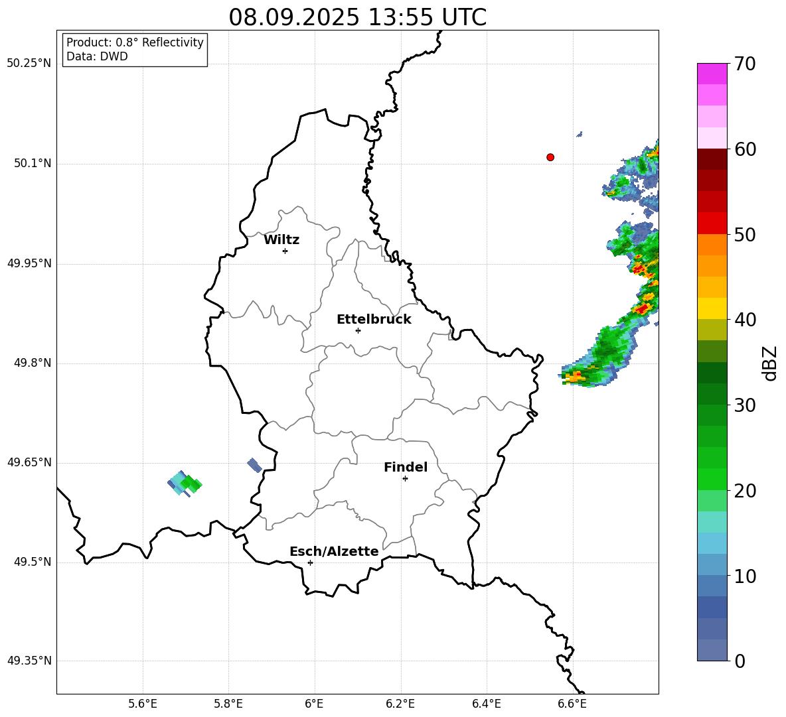Click the colorbar tick label 70
The height and width of the screenshot is (717, 786).
click(745, 64)
